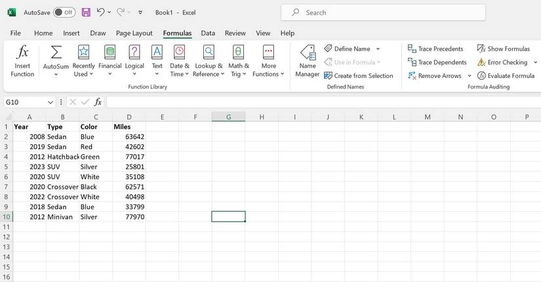Click the formula bar Cancel X icon
Screen dimensions: 541x282
[73, 102]
